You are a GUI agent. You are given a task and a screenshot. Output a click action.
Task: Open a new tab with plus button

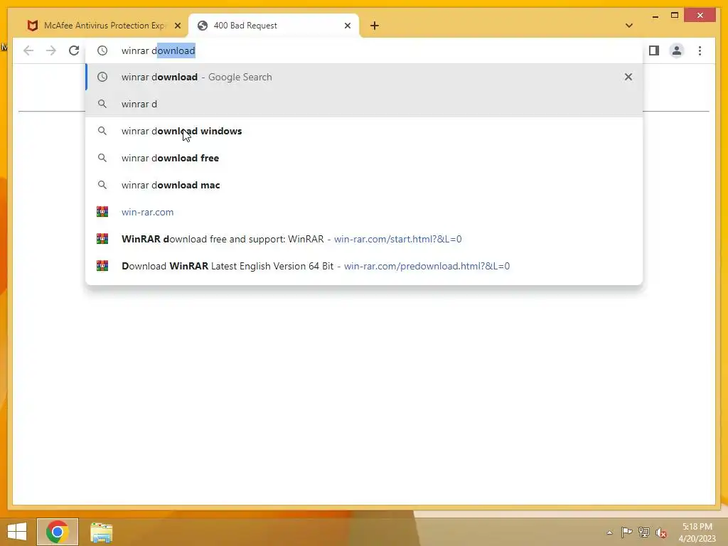click(x=375, y=26)
